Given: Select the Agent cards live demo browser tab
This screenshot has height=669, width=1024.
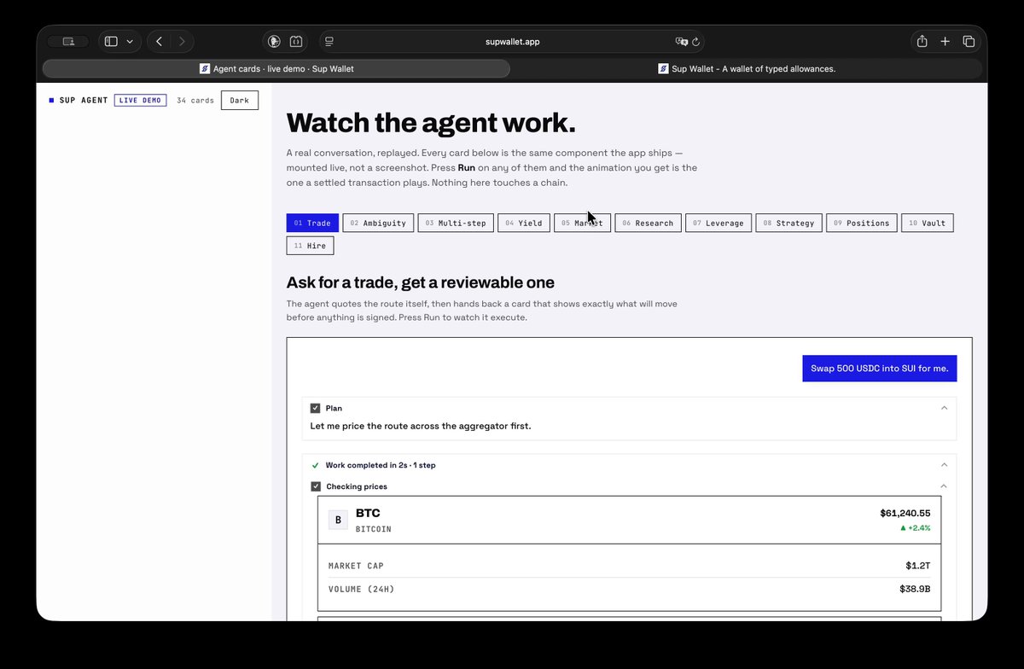Looking at the screenshot, I should coord(276,69).
